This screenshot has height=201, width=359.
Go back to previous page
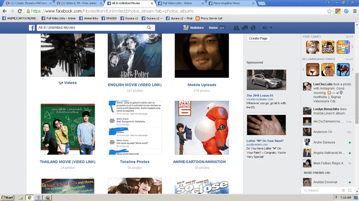[x=4, y=11]
